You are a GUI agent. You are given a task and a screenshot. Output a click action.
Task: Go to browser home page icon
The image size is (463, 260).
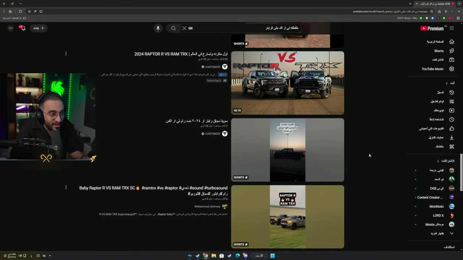tap(439, 11)
